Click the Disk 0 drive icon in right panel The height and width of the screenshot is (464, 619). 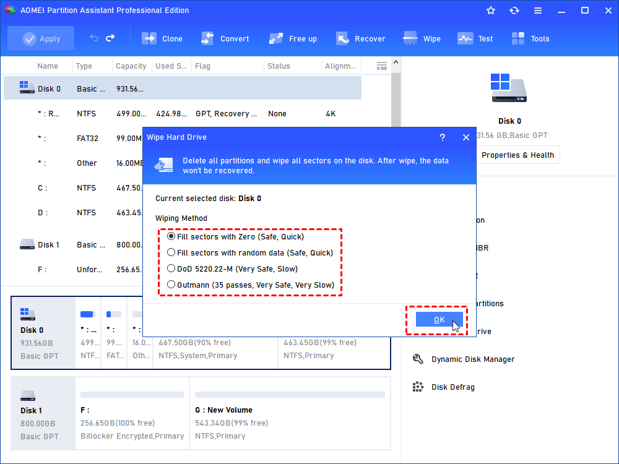click(509, 88)
